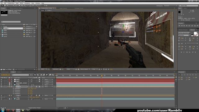Switch to the Render Queue tab
The image size is (199, 112).
pyautogui.click(x=5, y=72)
